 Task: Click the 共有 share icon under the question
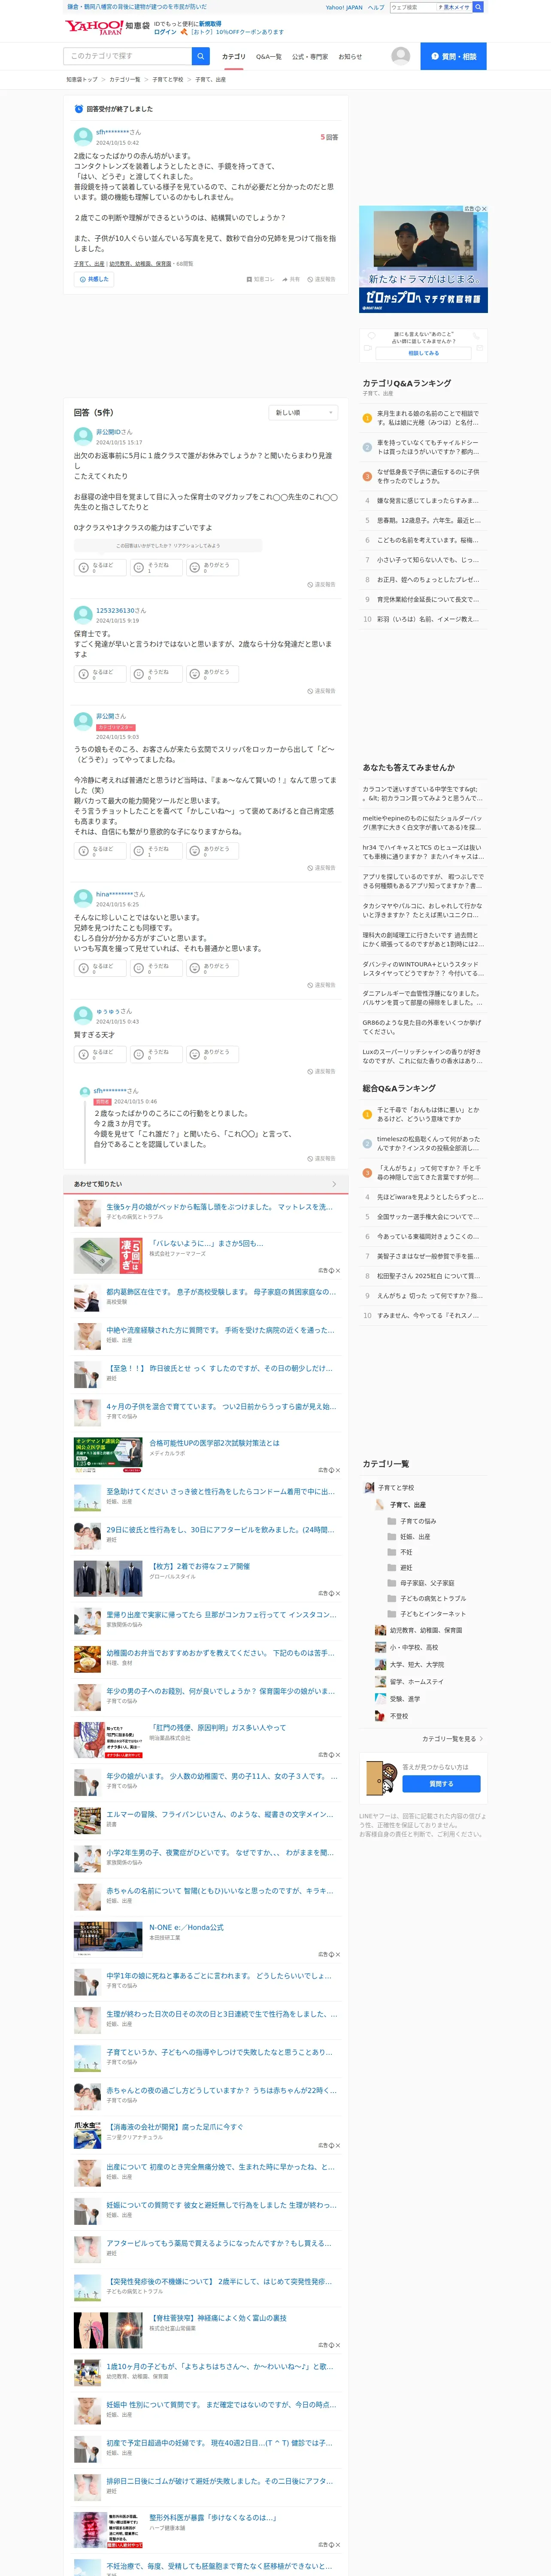291,279
